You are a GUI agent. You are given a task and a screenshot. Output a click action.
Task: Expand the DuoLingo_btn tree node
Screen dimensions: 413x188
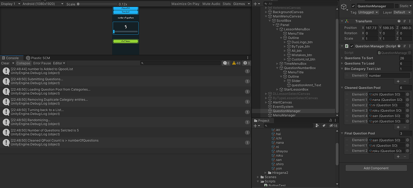[285, 42]
